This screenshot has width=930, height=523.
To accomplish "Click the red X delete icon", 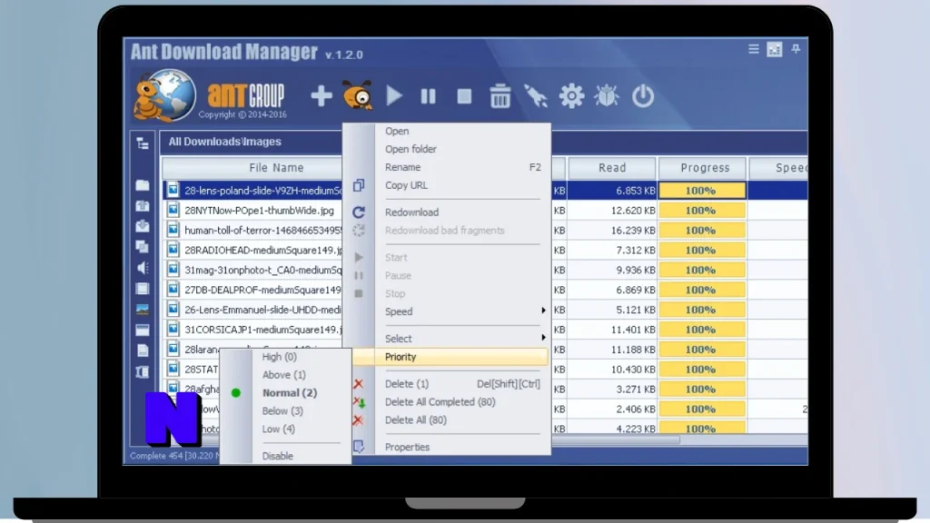I will pyautogui.click(x=358, y=384).
